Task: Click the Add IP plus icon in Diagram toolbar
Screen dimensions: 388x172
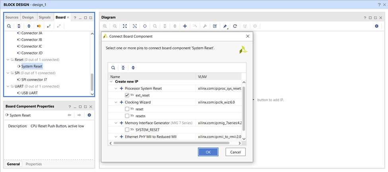Action: [x=185, y=26]
